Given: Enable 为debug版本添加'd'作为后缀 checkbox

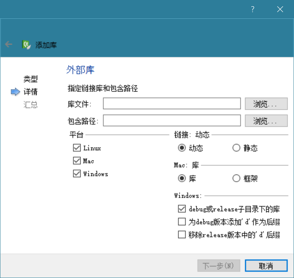Looking at the screenshot, I should tap(181, 222).
